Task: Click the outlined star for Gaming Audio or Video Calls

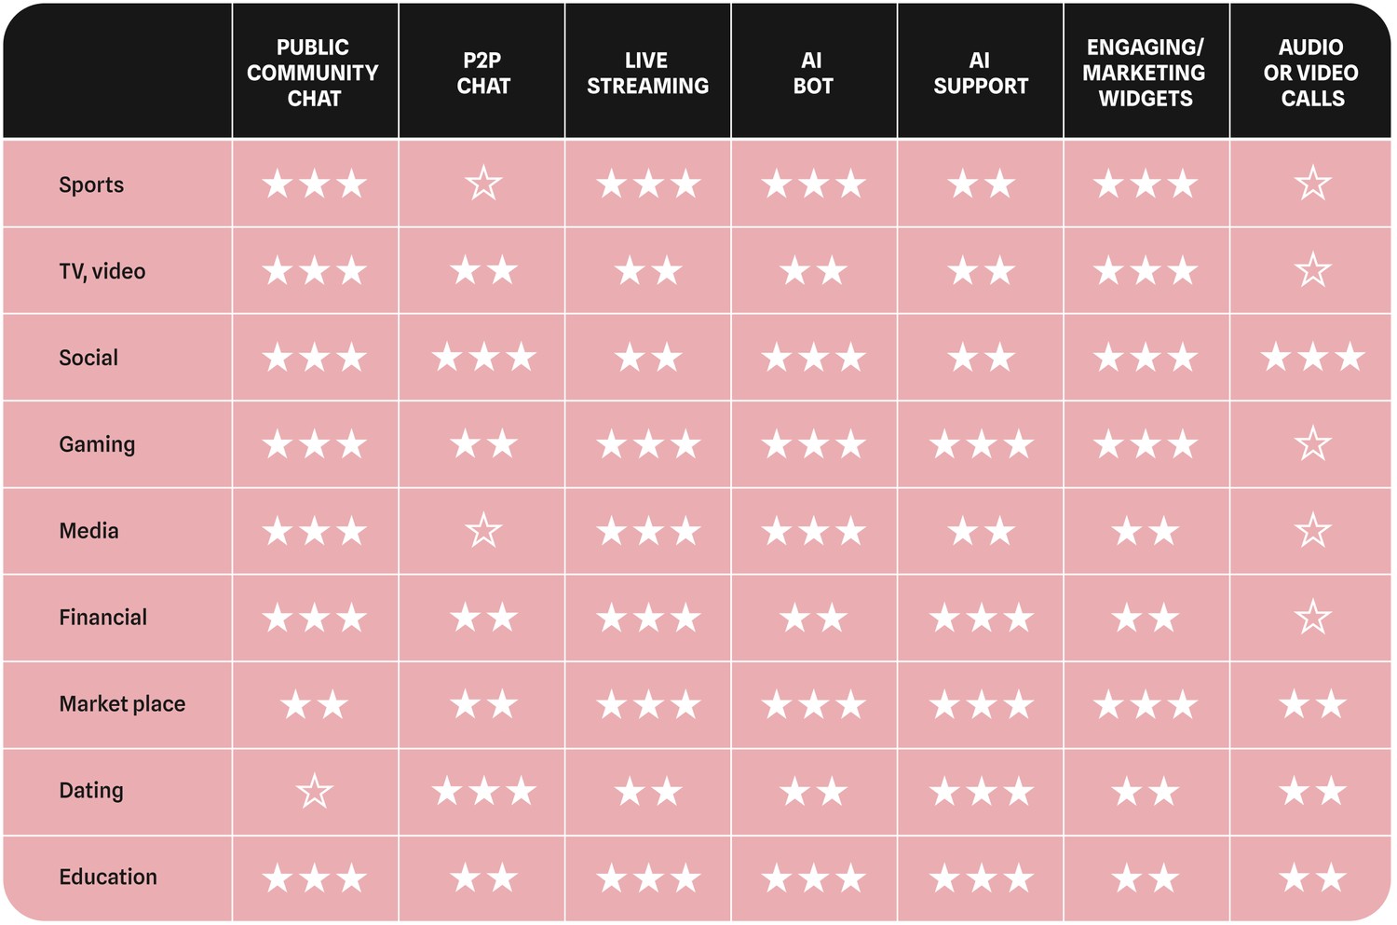Action: click(x=1313, y=443)
